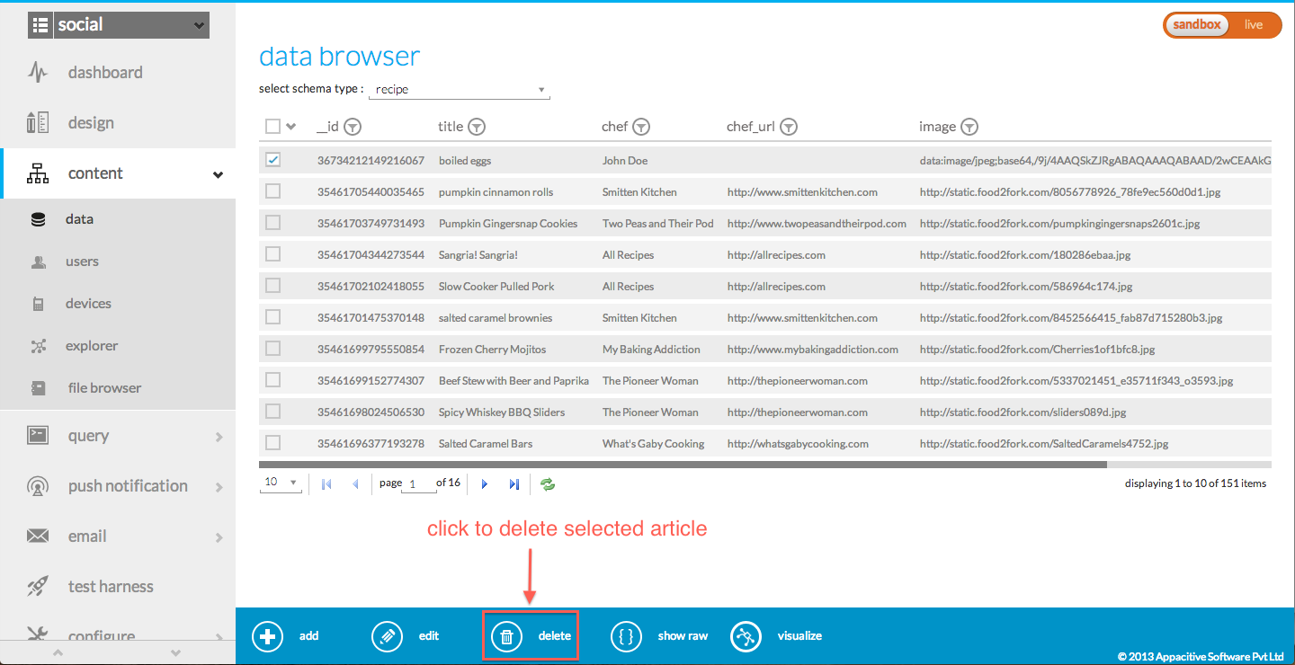Check the Slow Cooker Pulled Pork row

[273, 286]
